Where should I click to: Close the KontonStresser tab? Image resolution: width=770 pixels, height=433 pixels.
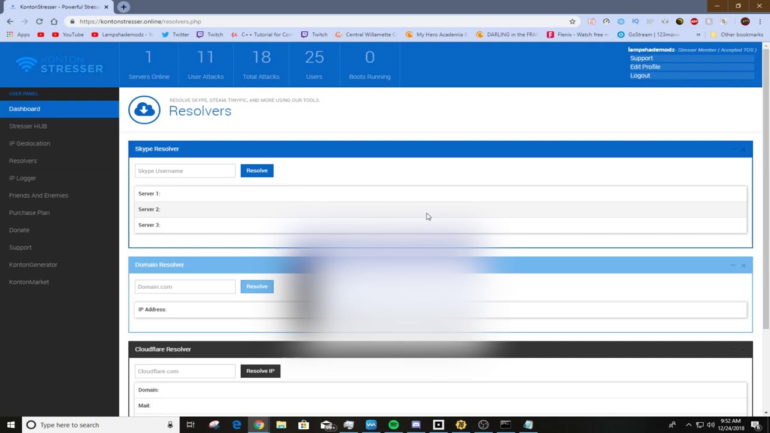point(106,7)
